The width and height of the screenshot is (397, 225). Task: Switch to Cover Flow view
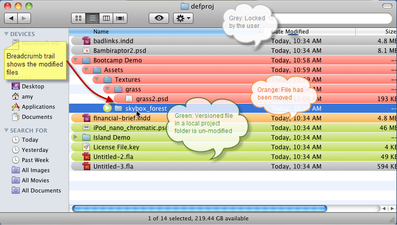pyautogui.click(x=120, y=18)
